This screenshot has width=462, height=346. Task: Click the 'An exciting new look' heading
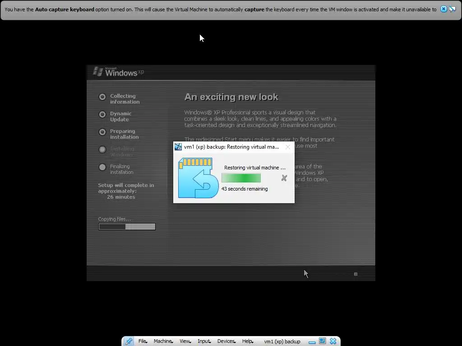coord(231,97)
